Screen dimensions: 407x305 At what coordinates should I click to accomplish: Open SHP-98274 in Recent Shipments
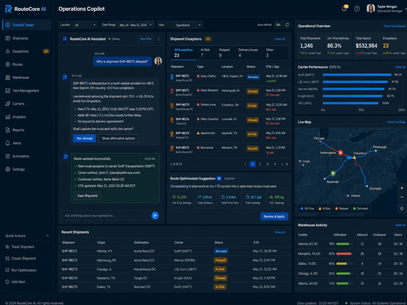coord(175,278)
